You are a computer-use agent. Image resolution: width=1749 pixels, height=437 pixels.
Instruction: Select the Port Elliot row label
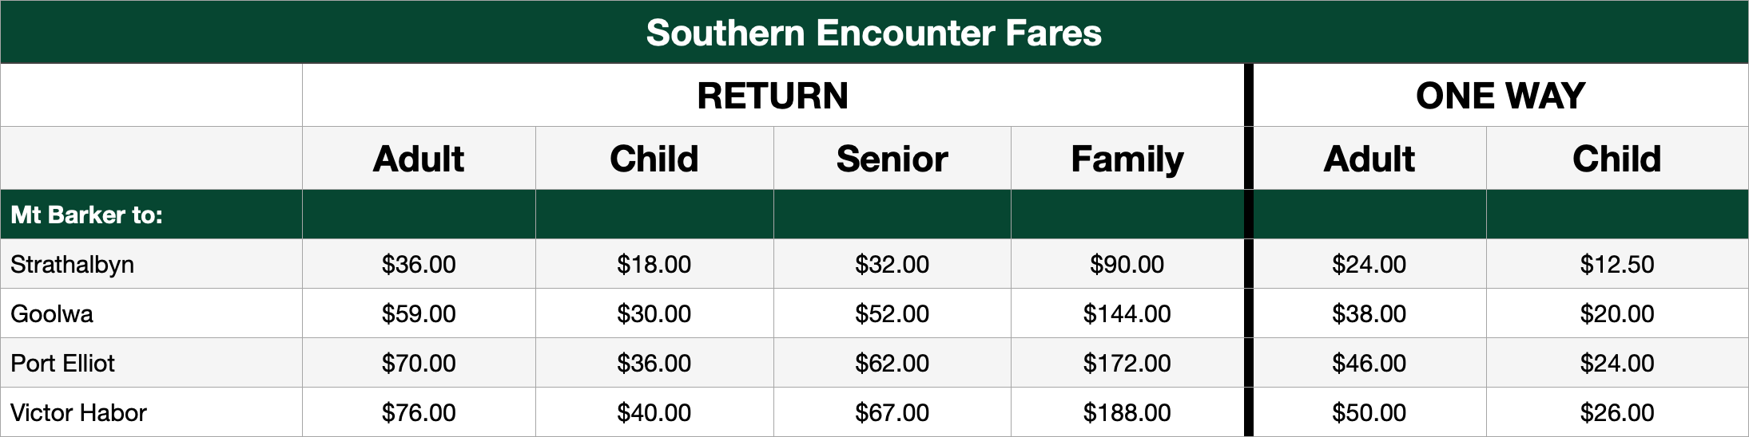pyautogui.click(x=62, y=363)
